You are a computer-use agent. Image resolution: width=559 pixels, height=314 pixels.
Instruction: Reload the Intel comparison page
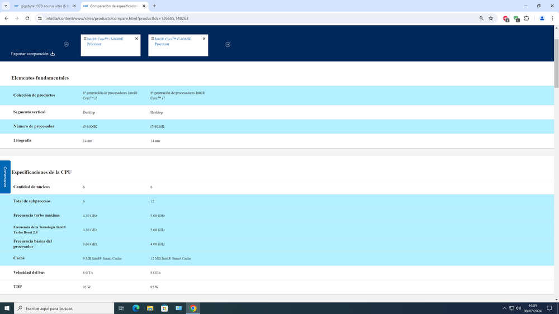click(27, 18)
